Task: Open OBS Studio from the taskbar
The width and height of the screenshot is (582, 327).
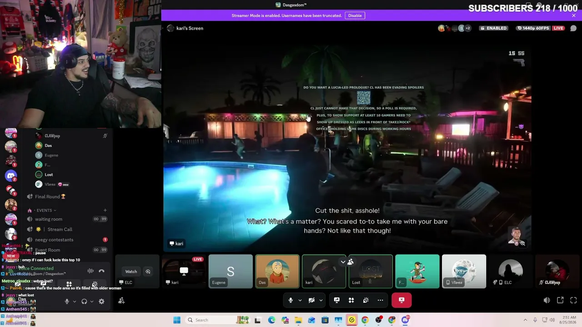Action: [x=378, y=320]
